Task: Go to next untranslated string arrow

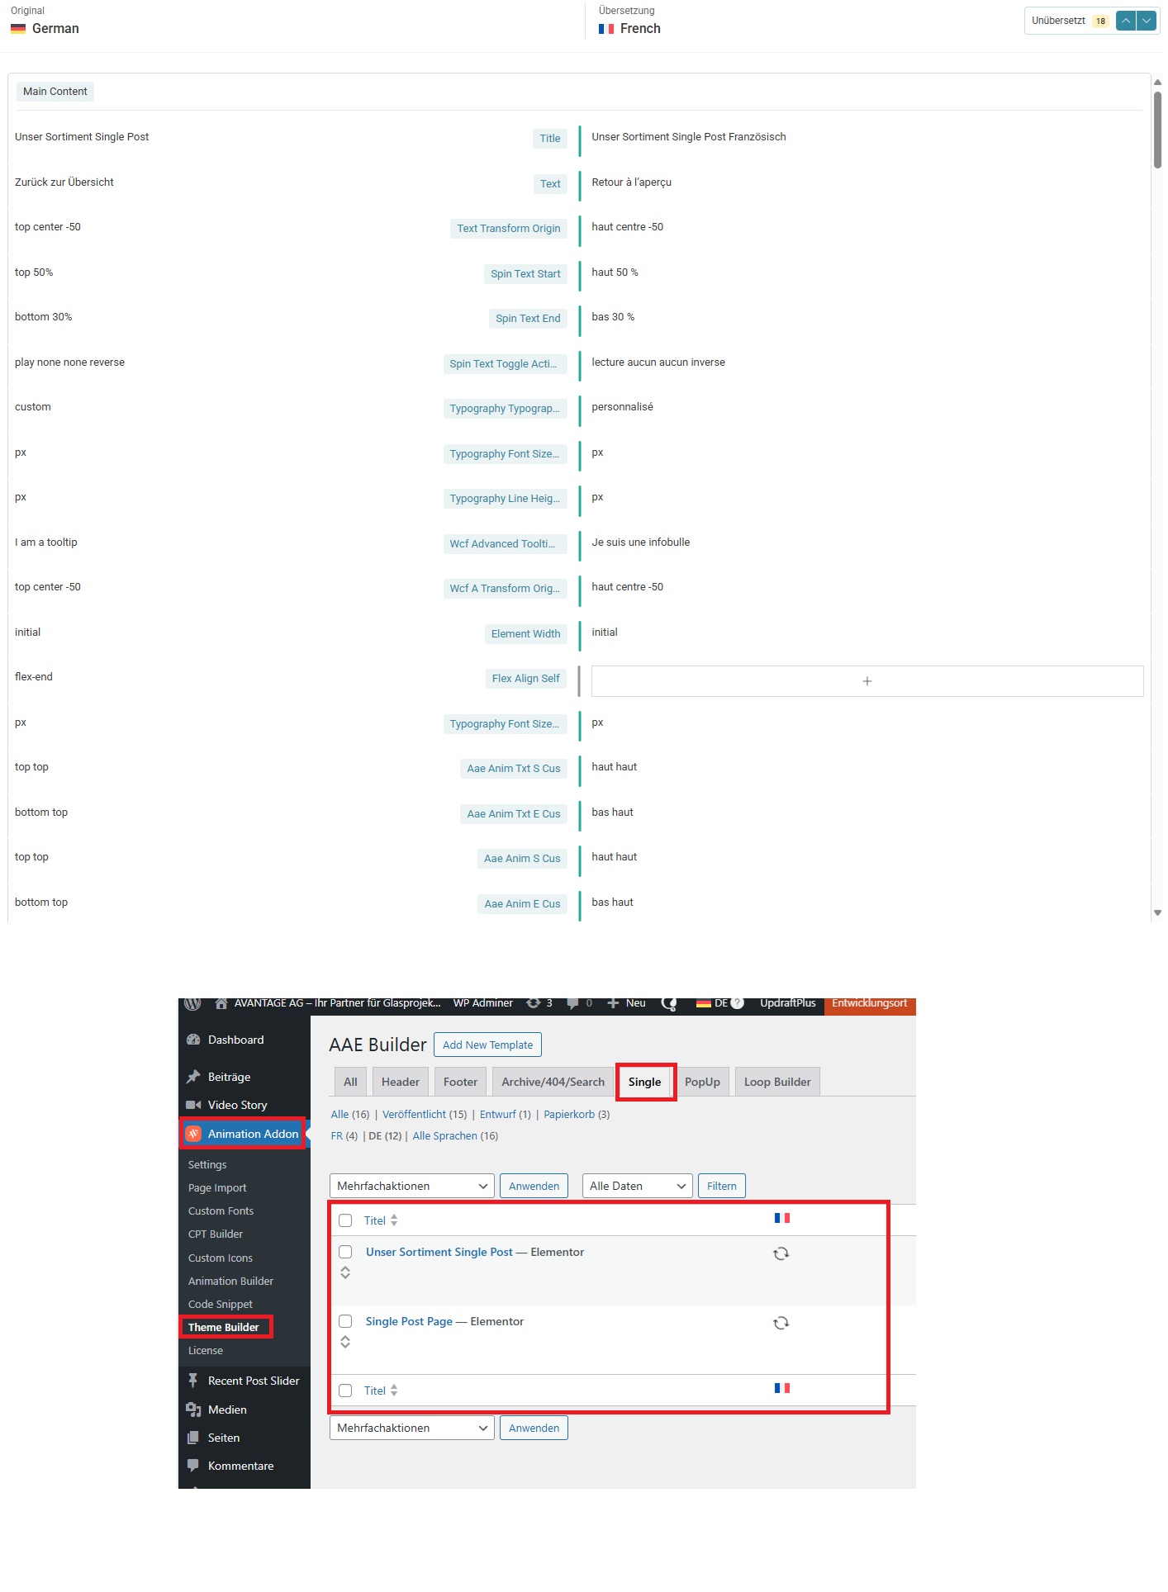Action: (1147, 21)
